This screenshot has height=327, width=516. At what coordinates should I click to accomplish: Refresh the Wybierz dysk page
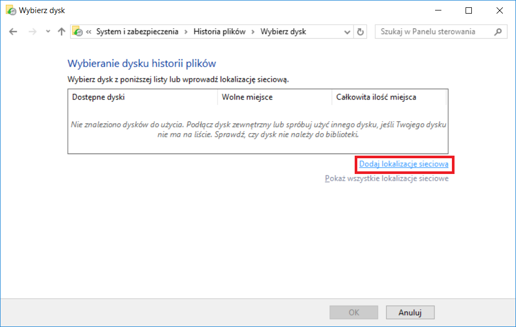point(360,32)
